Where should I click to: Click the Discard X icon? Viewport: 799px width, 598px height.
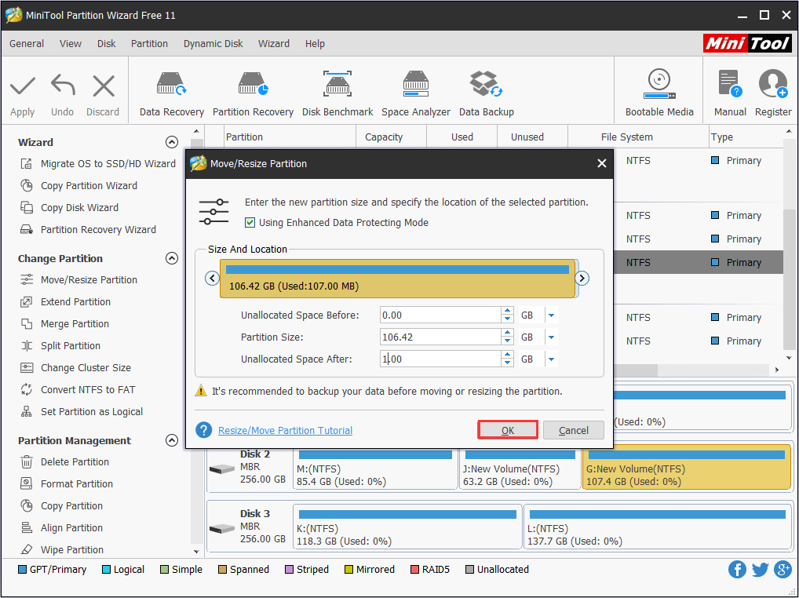(104, 86)
